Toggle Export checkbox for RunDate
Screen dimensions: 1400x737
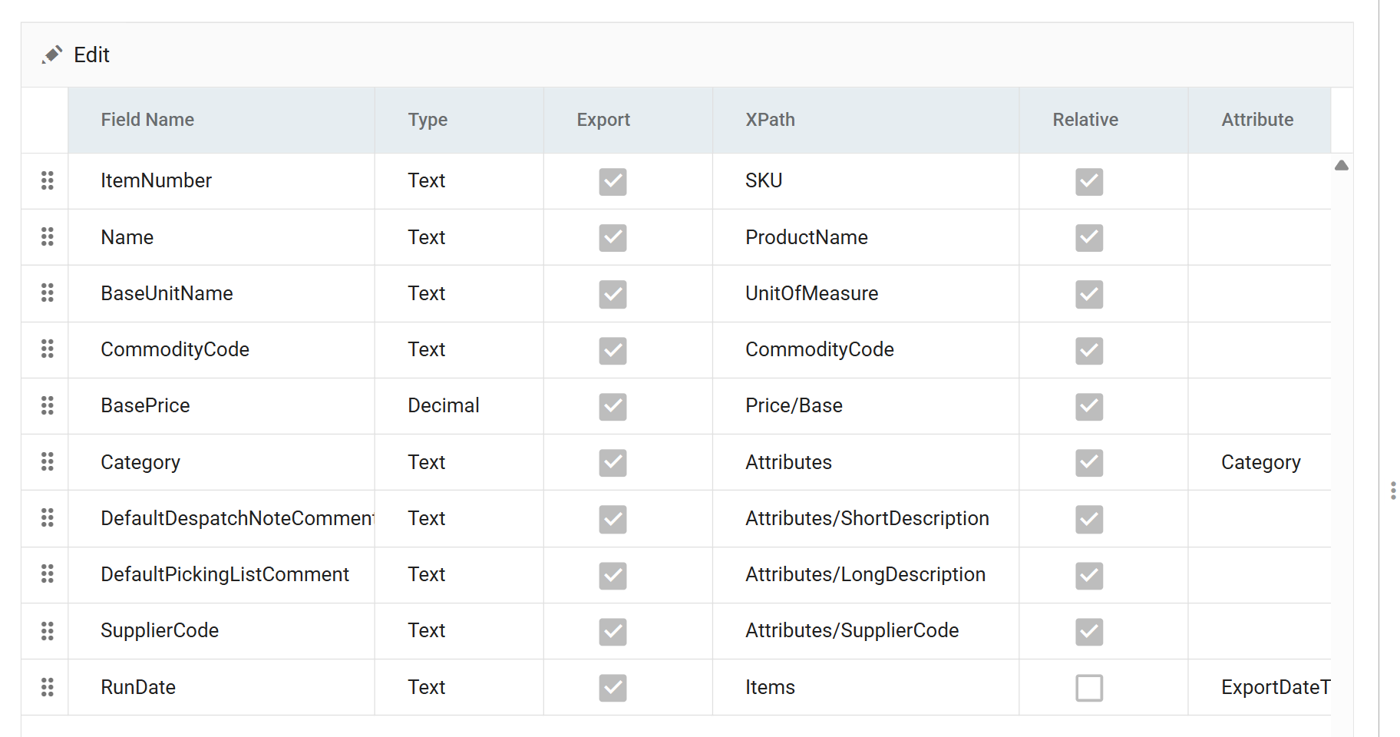click(612, 687)
